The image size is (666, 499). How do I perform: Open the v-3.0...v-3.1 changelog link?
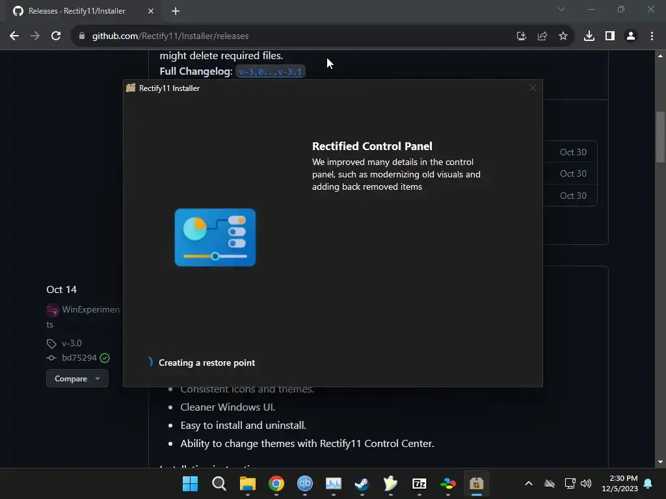[270, 71]
